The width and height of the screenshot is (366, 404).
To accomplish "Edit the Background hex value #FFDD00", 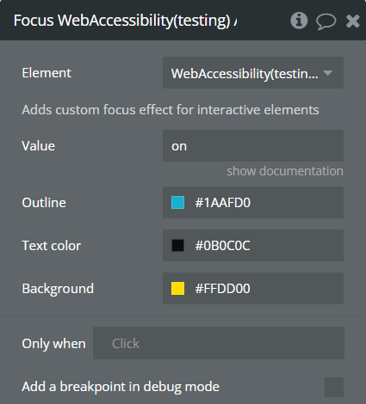I will [x=222, y=289].
